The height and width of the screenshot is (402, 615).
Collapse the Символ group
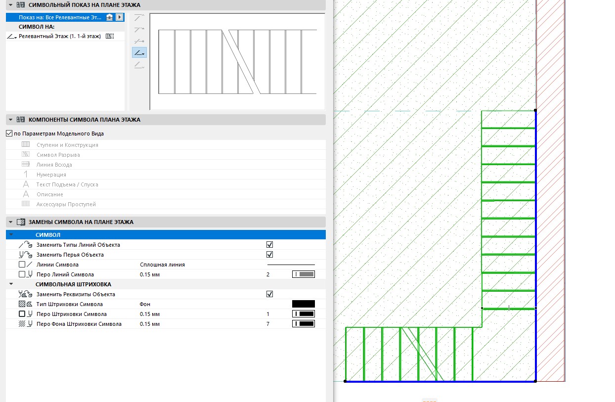point(10,235)
